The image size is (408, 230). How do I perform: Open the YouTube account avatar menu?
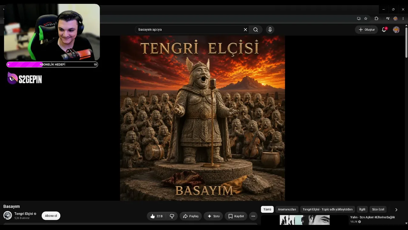396,30
